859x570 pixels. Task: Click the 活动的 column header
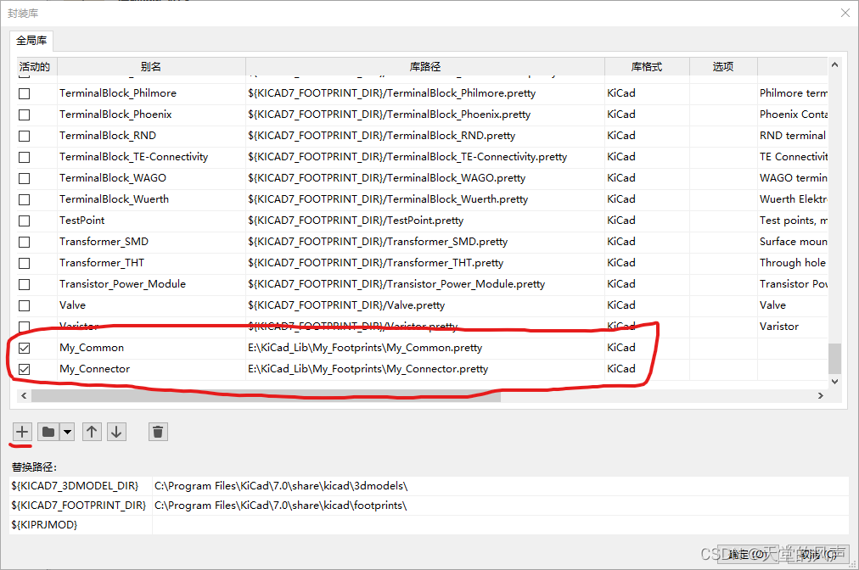pyautogui.click(x=35, y=66)
